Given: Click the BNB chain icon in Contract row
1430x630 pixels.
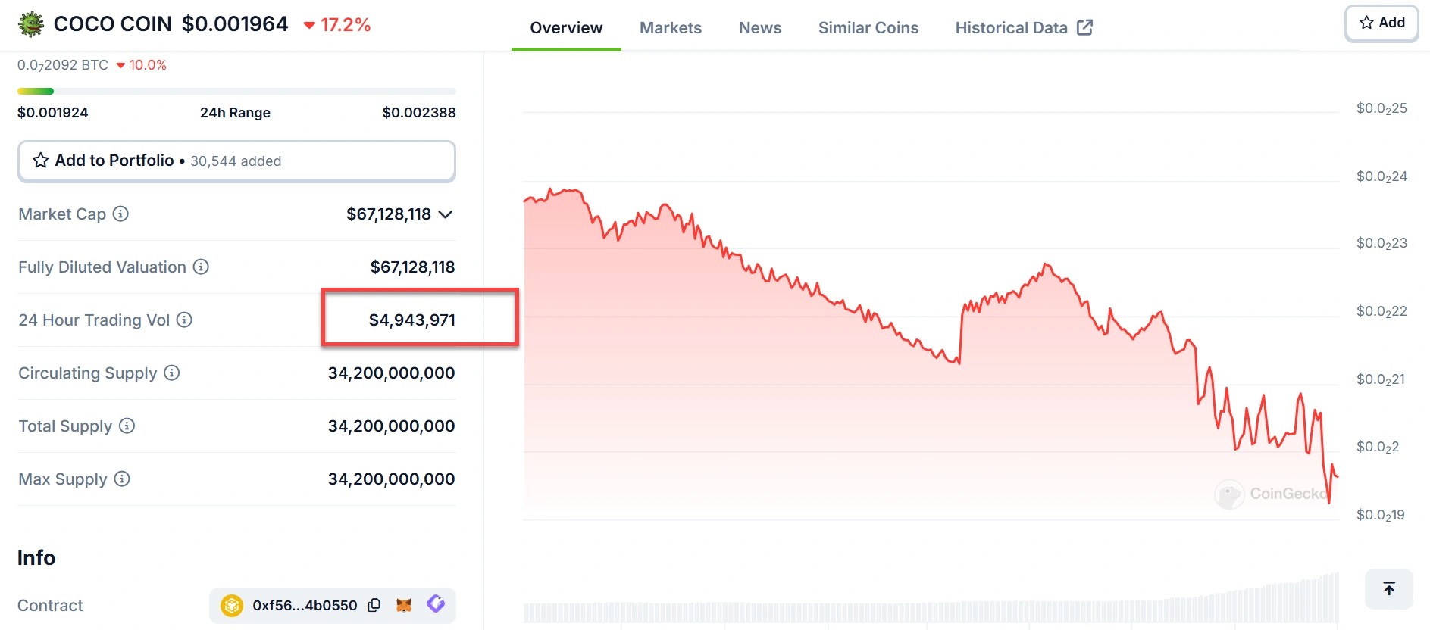Looking at the screenshot, I should pyautogui.click(x=231, y=605).
